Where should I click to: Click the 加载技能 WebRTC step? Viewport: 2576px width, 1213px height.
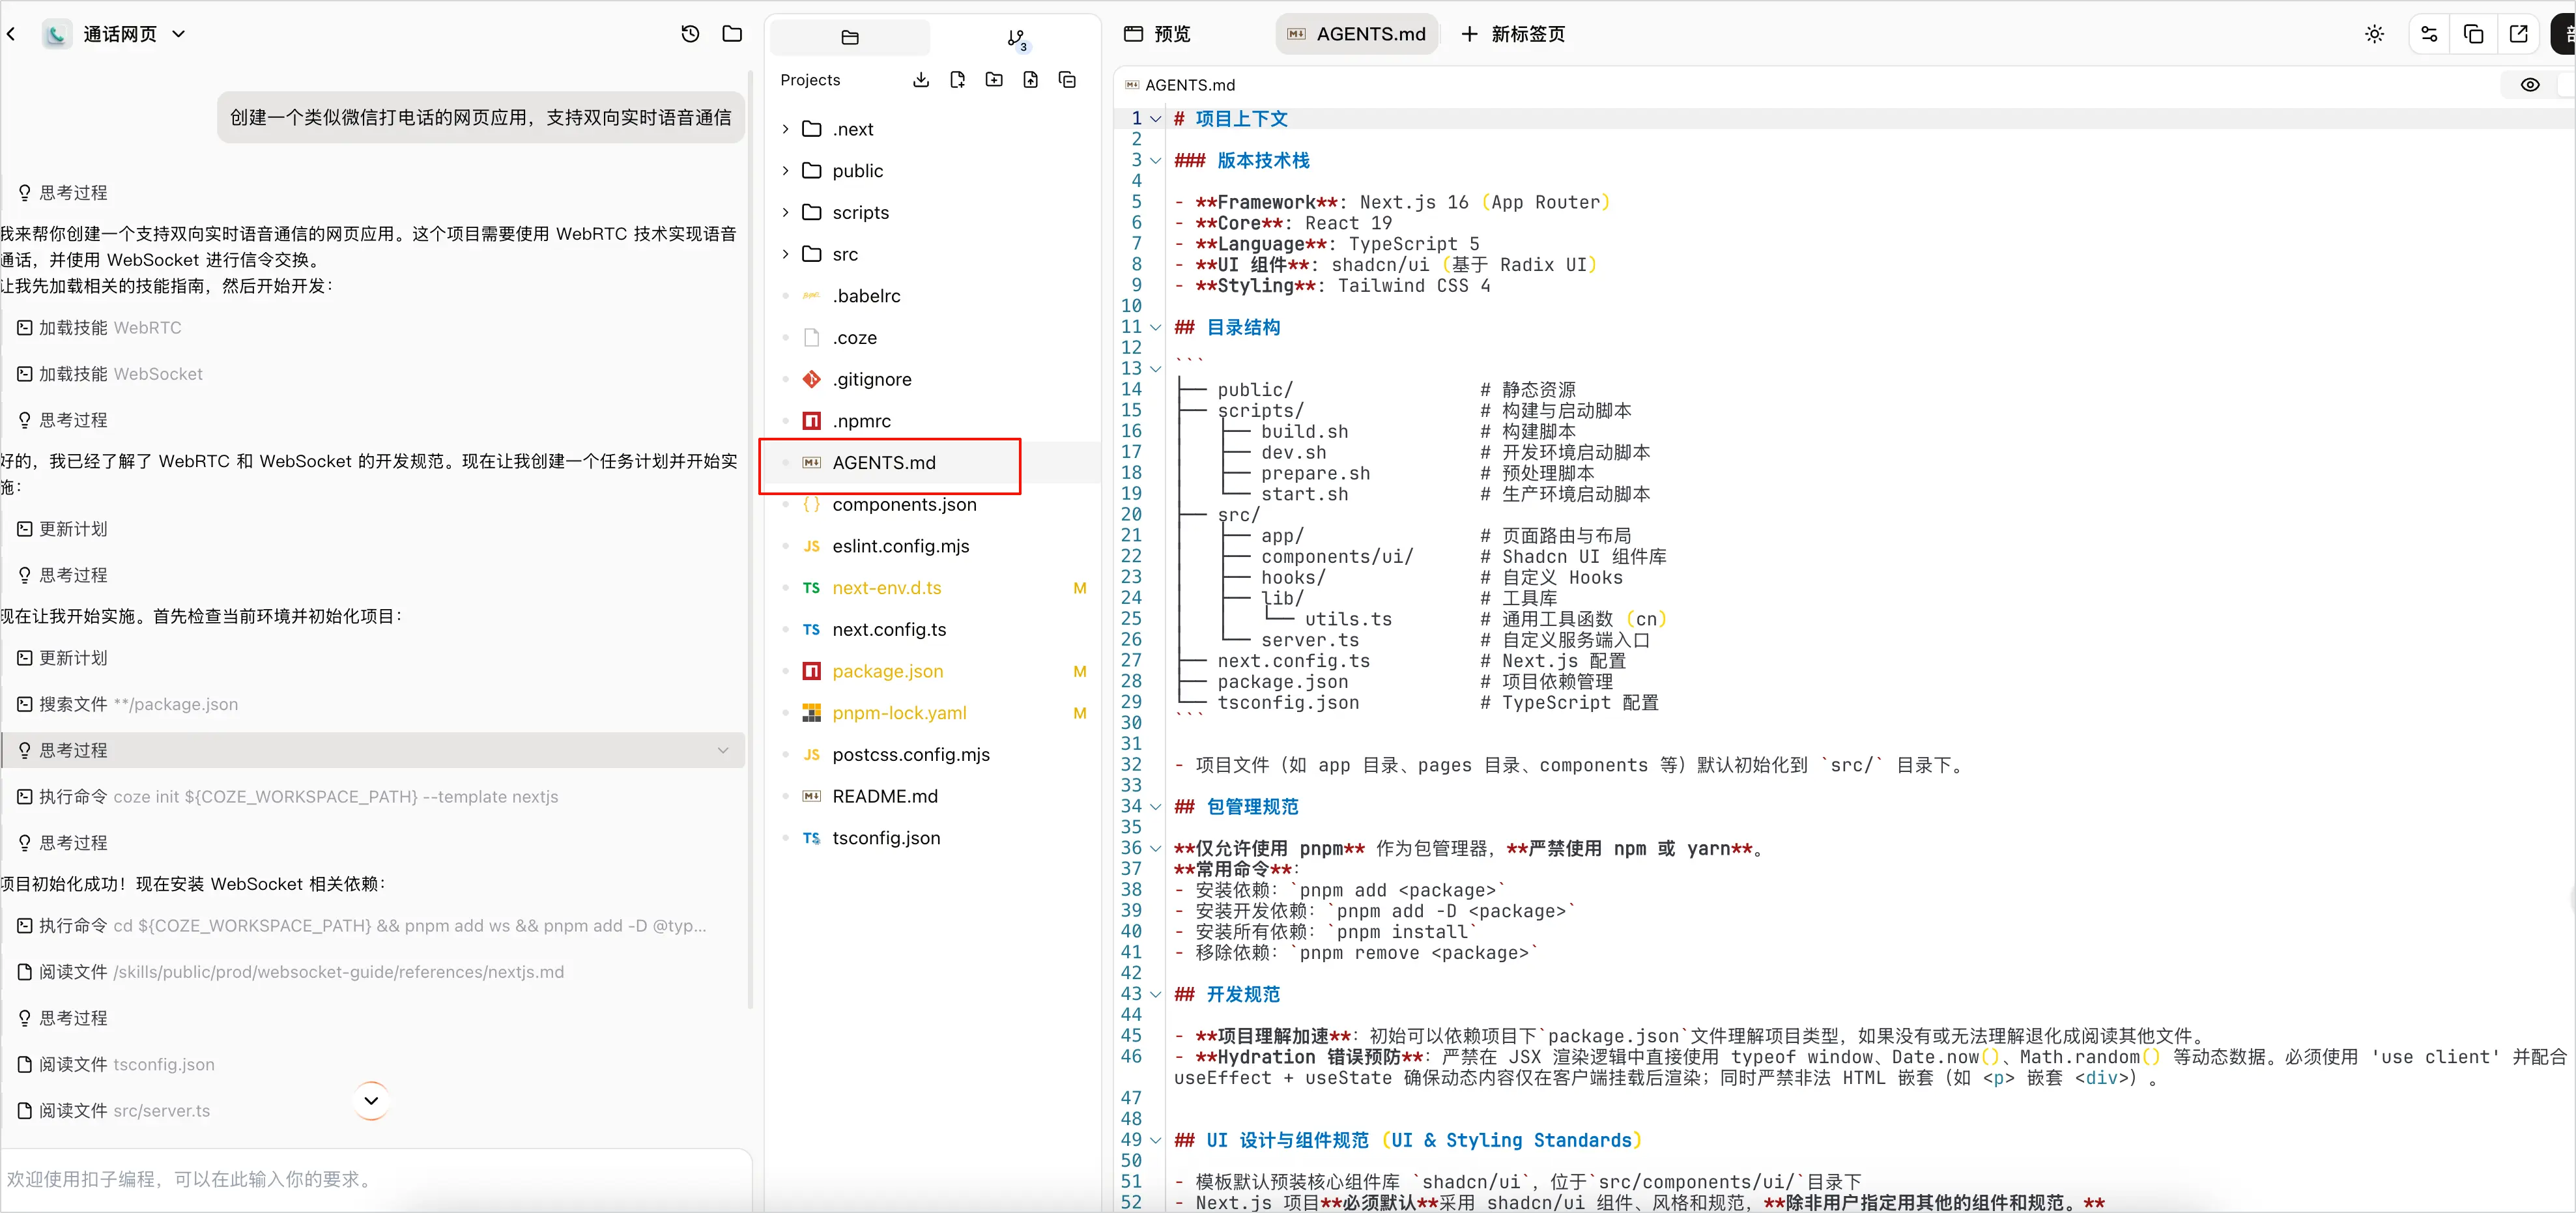100,328
